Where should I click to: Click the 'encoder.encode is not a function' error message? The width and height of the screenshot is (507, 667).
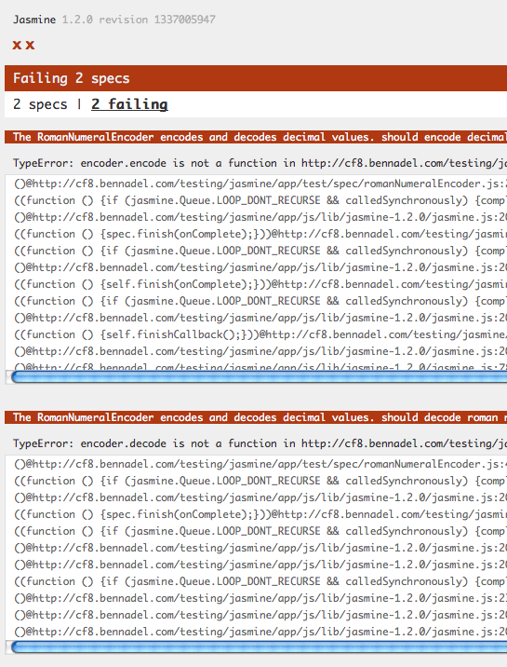(x=260, y=163)
